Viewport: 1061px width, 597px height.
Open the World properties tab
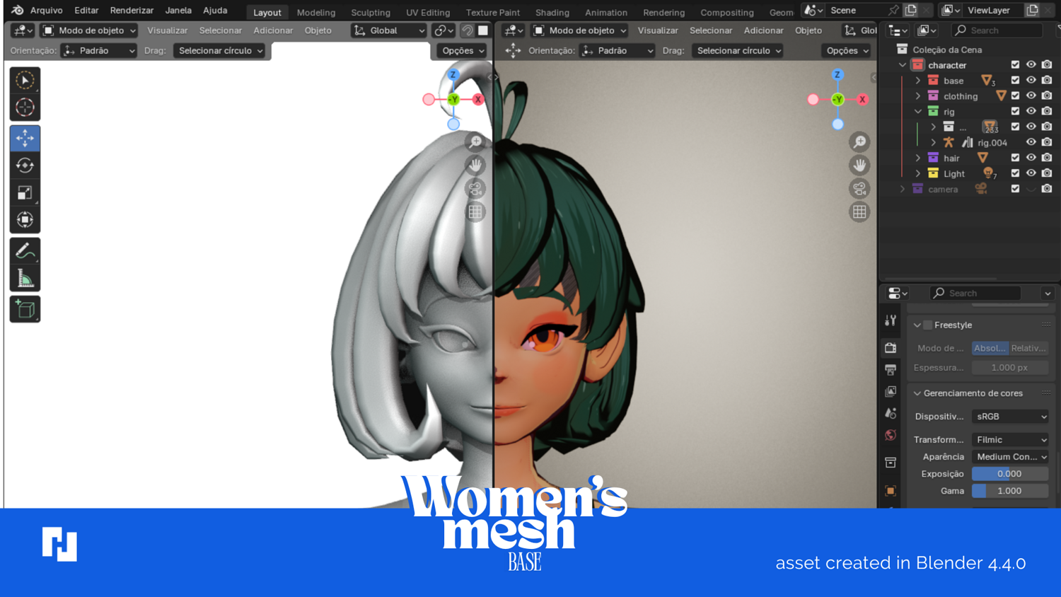coord(891,436)
